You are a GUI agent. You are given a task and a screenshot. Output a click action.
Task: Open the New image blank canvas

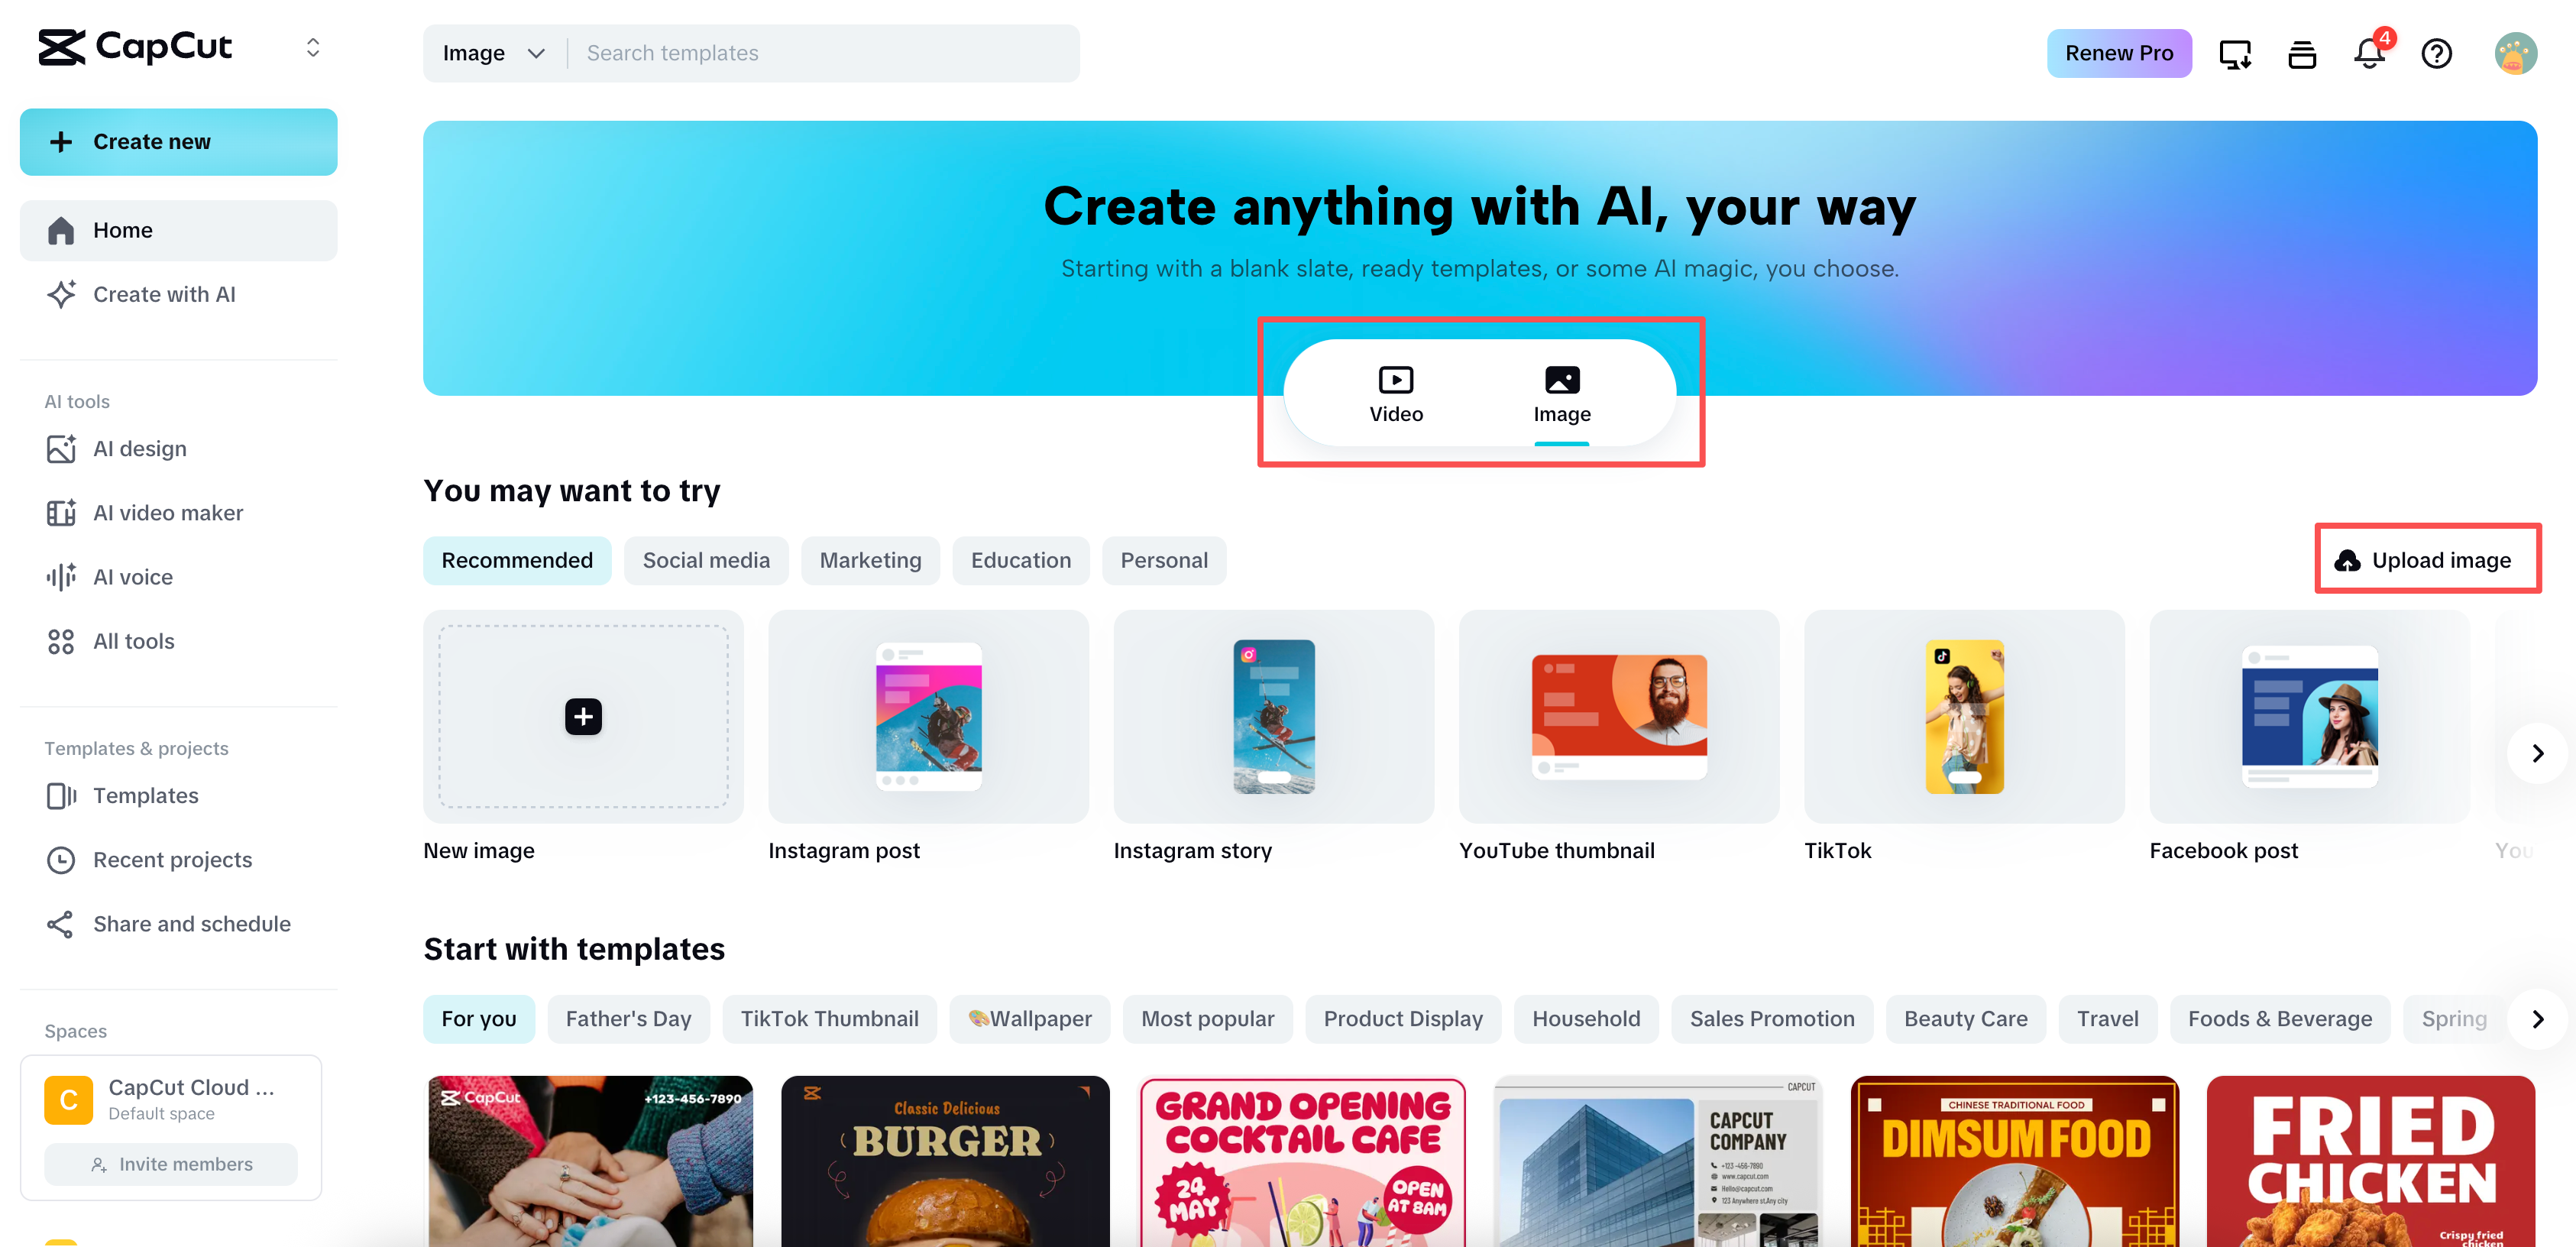tap(583, 716)
